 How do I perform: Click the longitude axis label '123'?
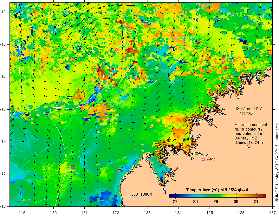pos(147,213)
